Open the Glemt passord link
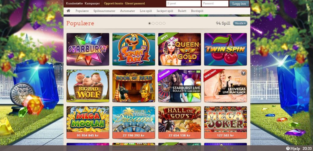The height and width of the screenshot is (151, 313). tap(135, 3)
